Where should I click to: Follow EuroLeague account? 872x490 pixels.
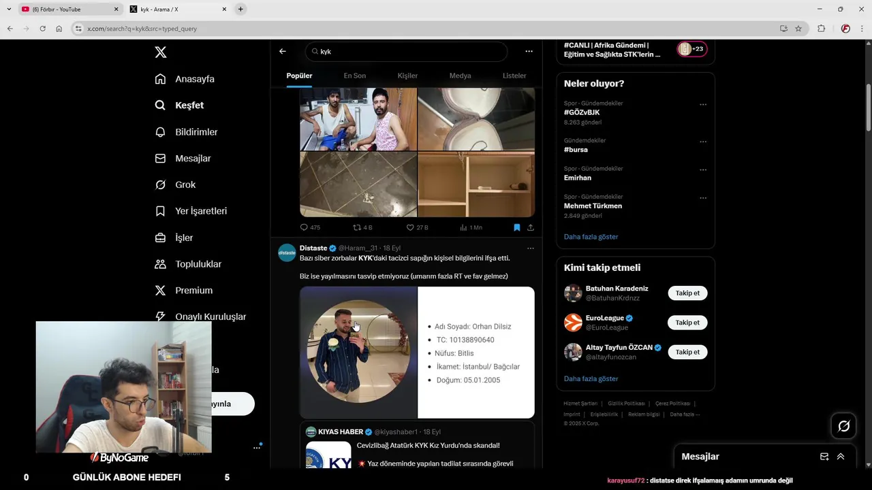(687, 323)
